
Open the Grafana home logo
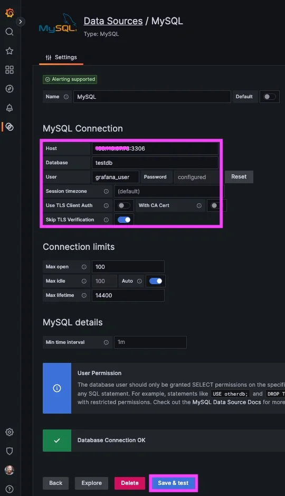coord(10,13)
